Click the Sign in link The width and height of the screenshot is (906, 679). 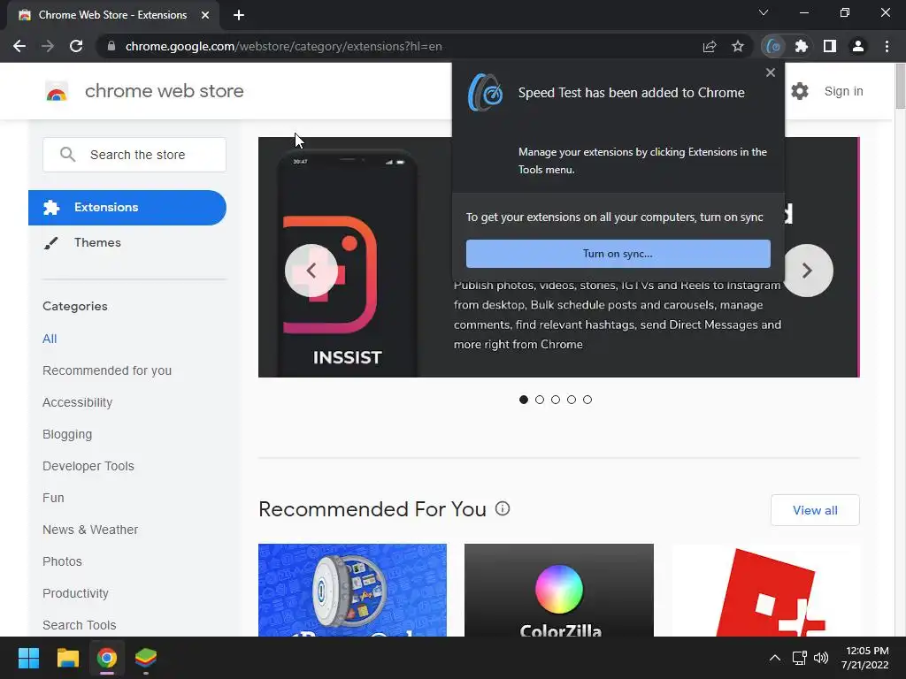tap(843, 91)
